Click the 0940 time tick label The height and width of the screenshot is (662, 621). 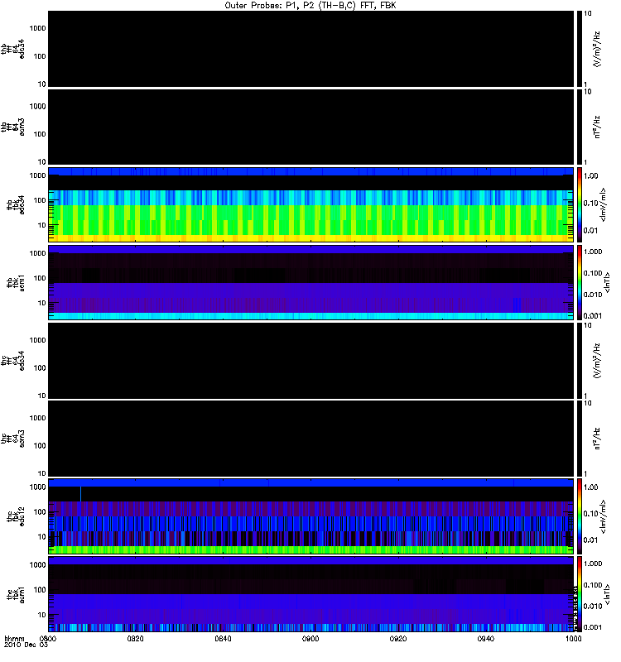(485, 639)
